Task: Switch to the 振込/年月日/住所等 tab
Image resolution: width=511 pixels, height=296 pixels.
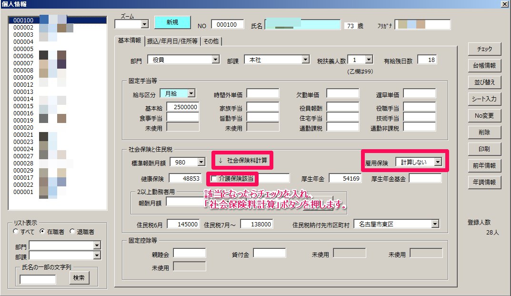Action: pos(172,41)
